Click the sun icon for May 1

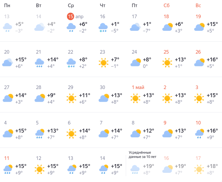pos(136,98)
